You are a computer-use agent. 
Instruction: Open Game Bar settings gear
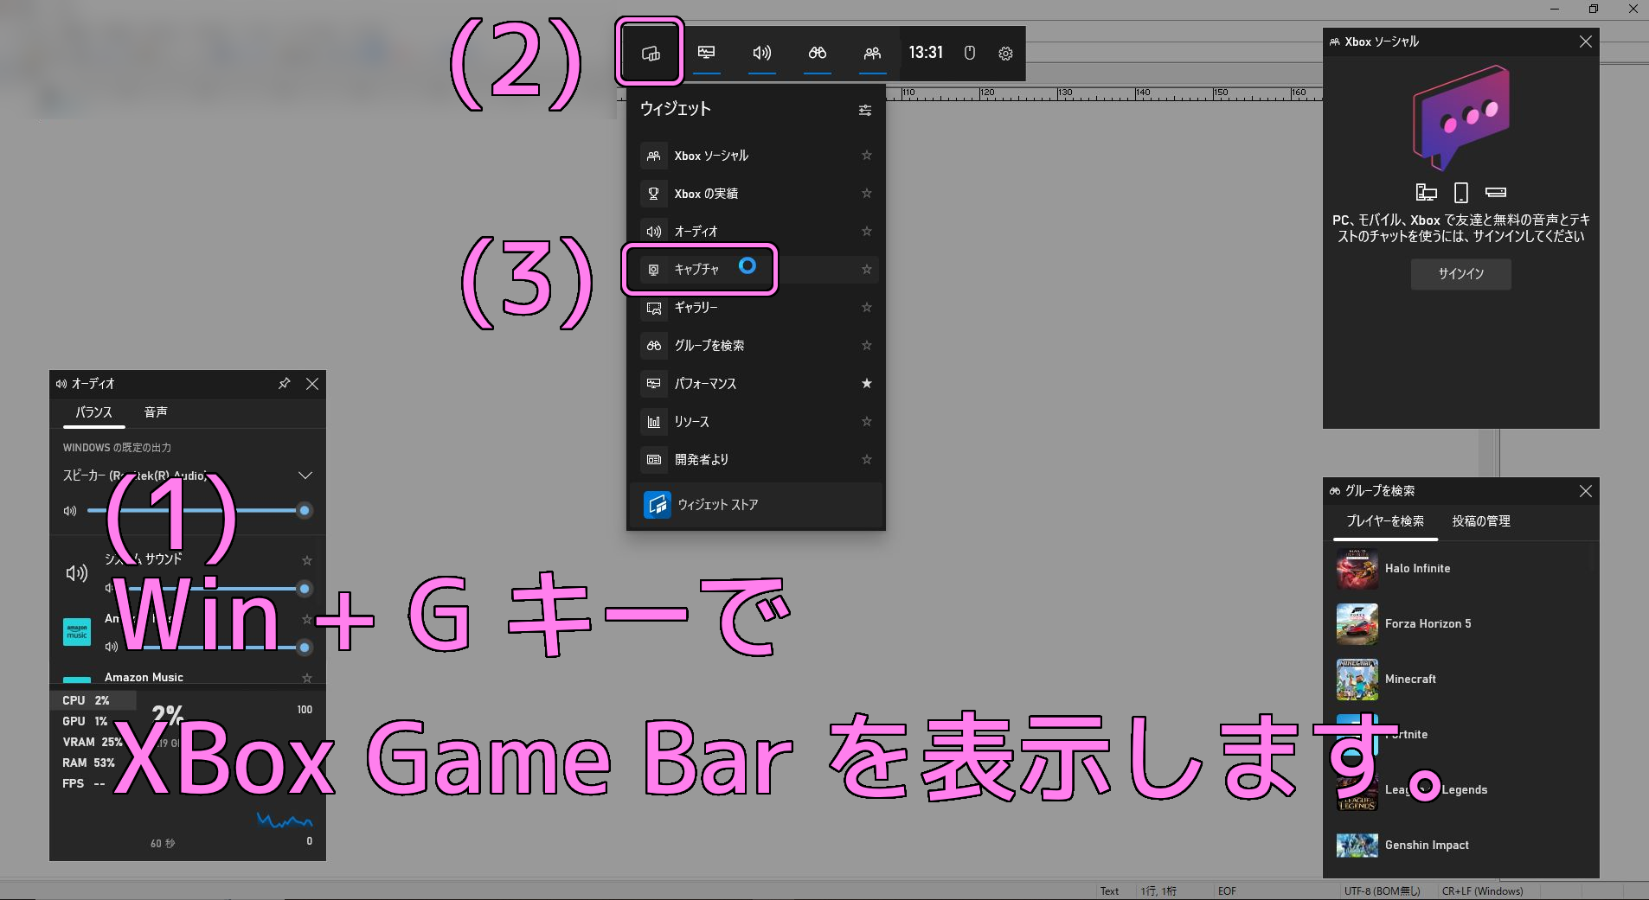(x=1005, y=53)
